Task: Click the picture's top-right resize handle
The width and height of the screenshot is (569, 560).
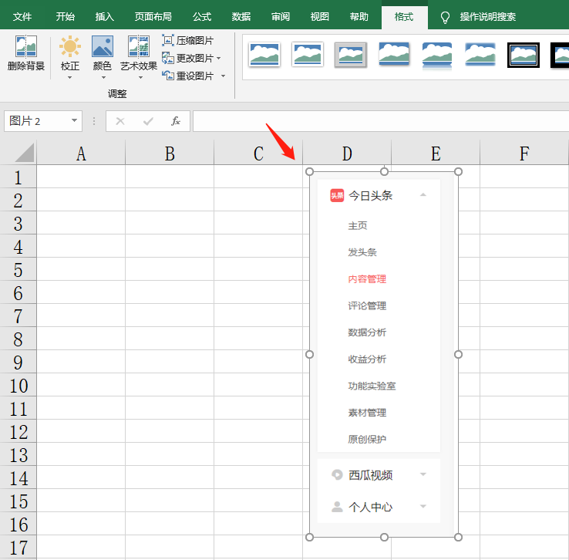Action: click(x=458, y=172)
